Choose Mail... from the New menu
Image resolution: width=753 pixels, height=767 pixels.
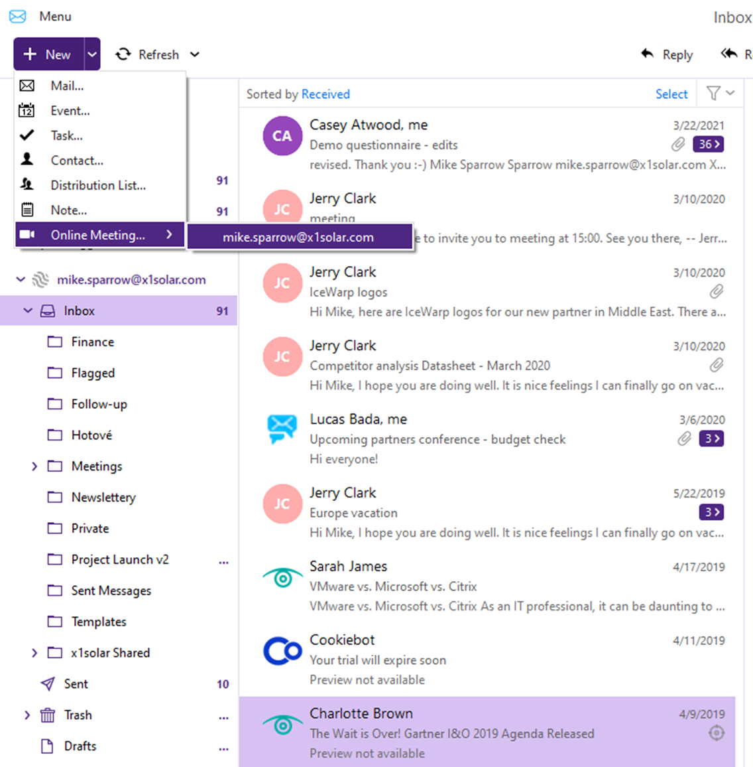[x=100, y=86]
